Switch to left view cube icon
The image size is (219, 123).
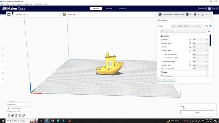tap(20, 115)
